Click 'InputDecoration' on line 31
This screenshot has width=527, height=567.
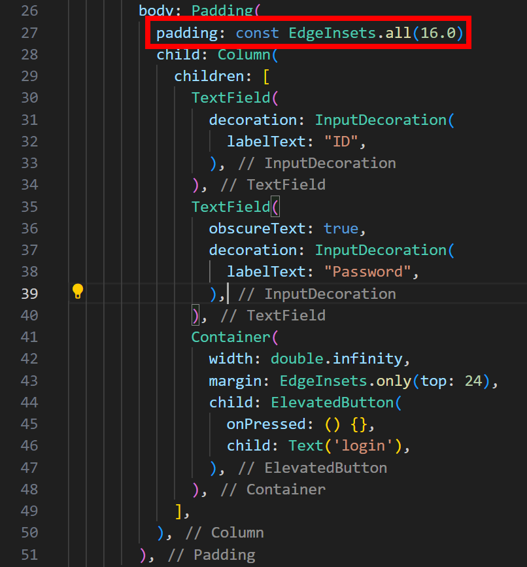click(x=381, y=120)
